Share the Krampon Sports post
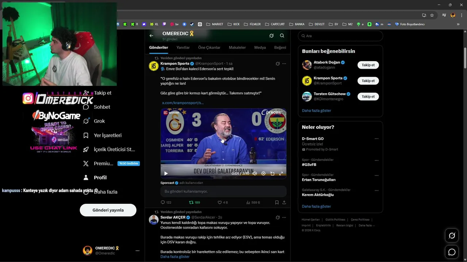This screenshot has width=467, height=262. click(284, 202)
